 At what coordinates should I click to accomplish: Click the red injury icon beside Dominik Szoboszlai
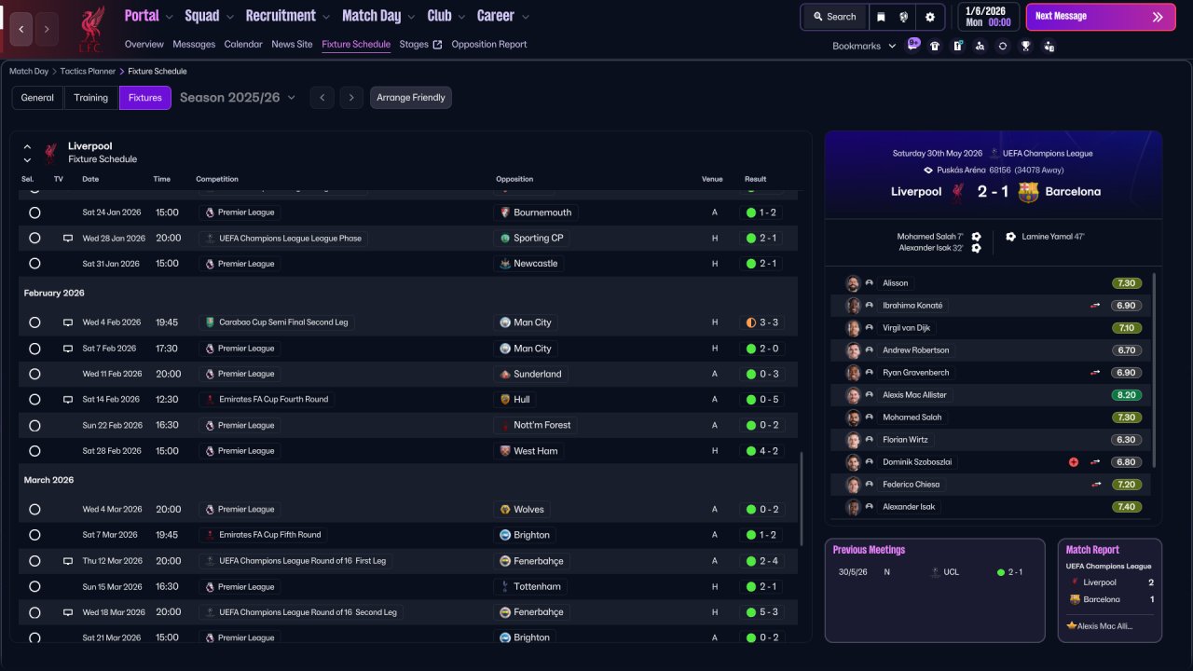1074,462
